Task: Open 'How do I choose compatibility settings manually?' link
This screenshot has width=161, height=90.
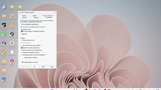Action: [x=33, y=27]
